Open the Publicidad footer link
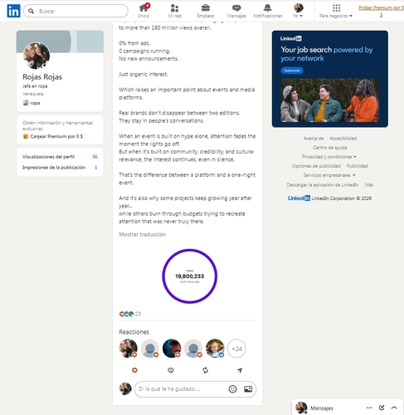Image resolution: width=404 pixels, height=415 pixels. coord(358,166)
